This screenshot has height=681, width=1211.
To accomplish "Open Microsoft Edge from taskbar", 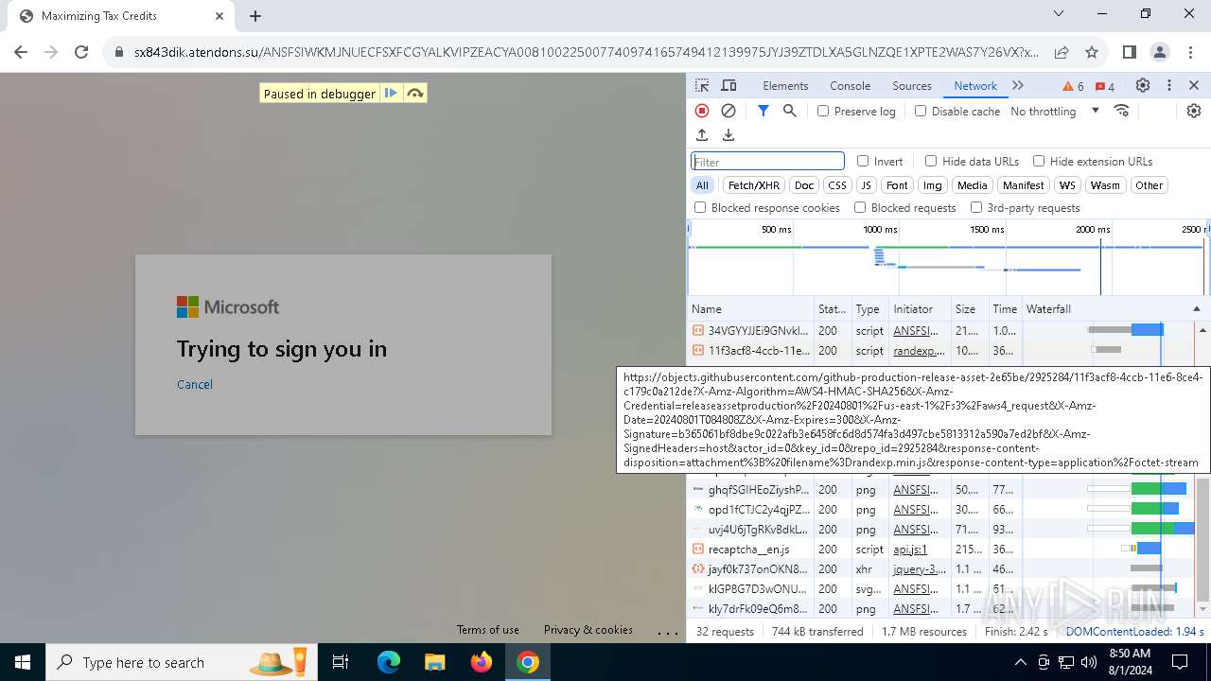I will click(x=389, y=662).
